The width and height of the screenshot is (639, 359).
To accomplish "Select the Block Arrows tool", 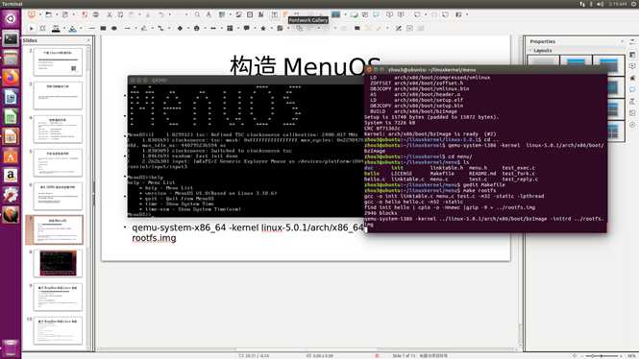I will (213, 29).
